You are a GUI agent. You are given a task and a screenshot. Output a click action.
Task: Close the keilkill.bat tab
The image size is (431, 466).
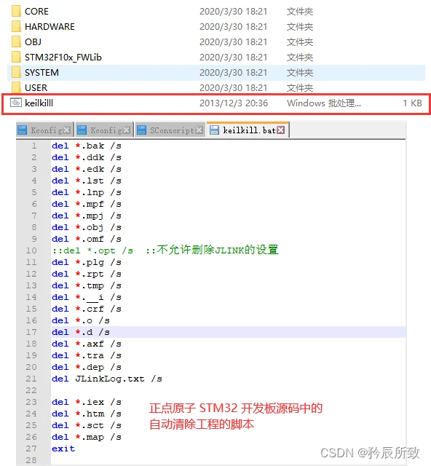[x=280, y=130]
